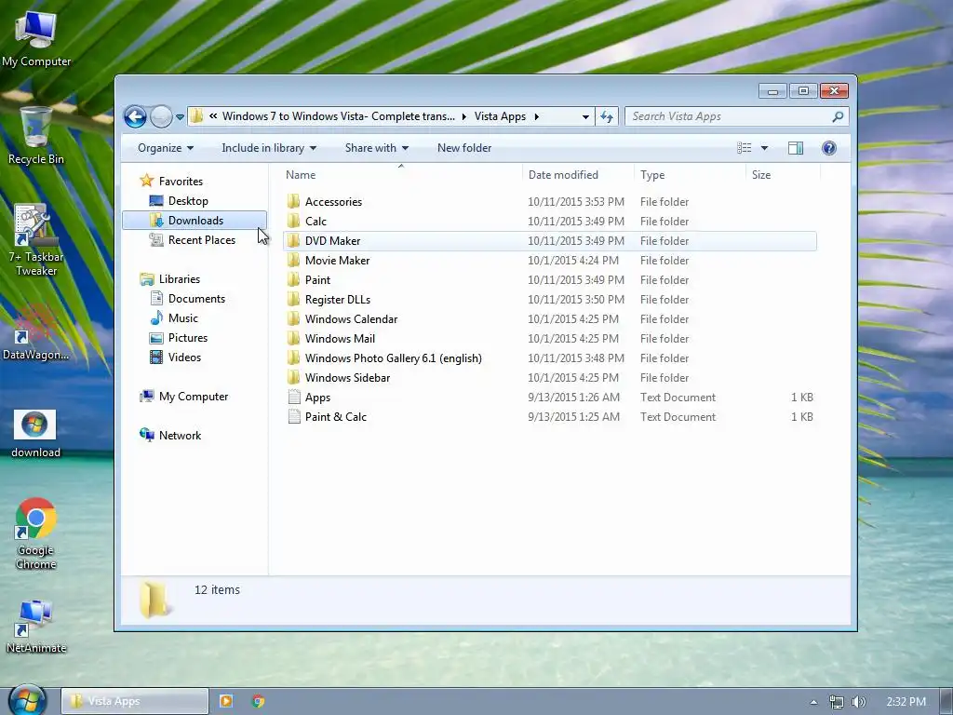Select Favorites in the navigation pane
Viewport: 953px width, 715px height.
tap(181, 182)
